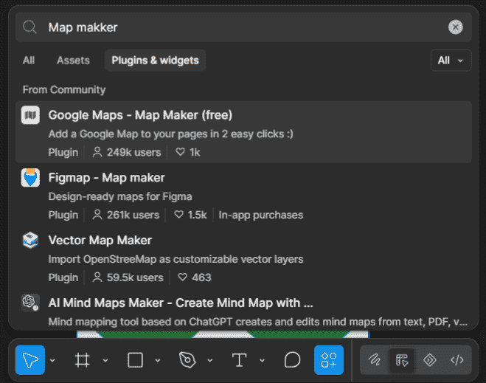The height and width of the screenshot is (383, 486).
Task: Focus the 'Map makker' search field
Action: tap(243, 27)
